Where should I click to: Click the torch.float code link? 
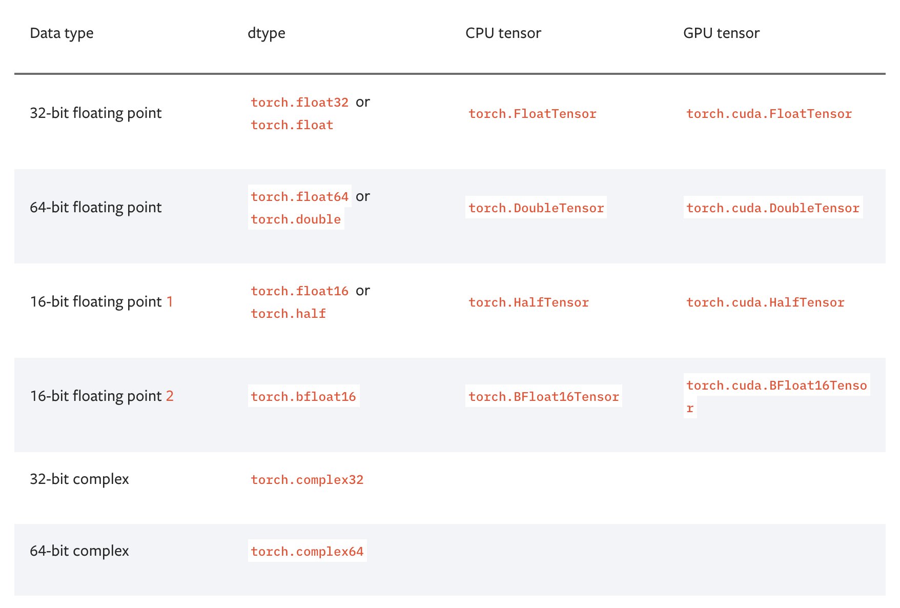click(x=292, y=125)
